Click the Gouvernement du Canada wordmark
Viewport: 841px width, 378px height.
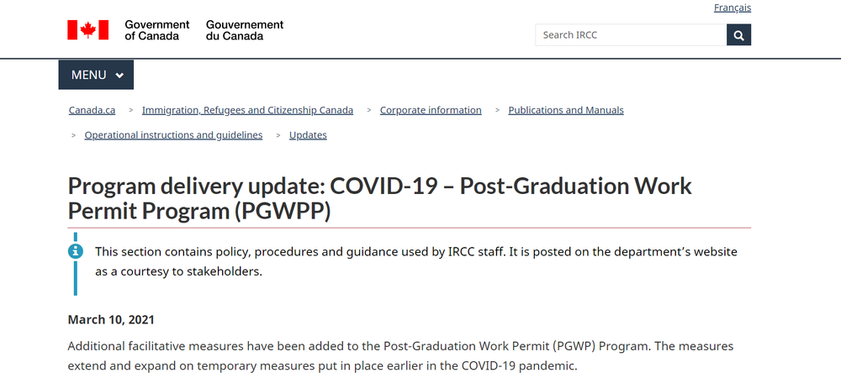pos(245,30)
